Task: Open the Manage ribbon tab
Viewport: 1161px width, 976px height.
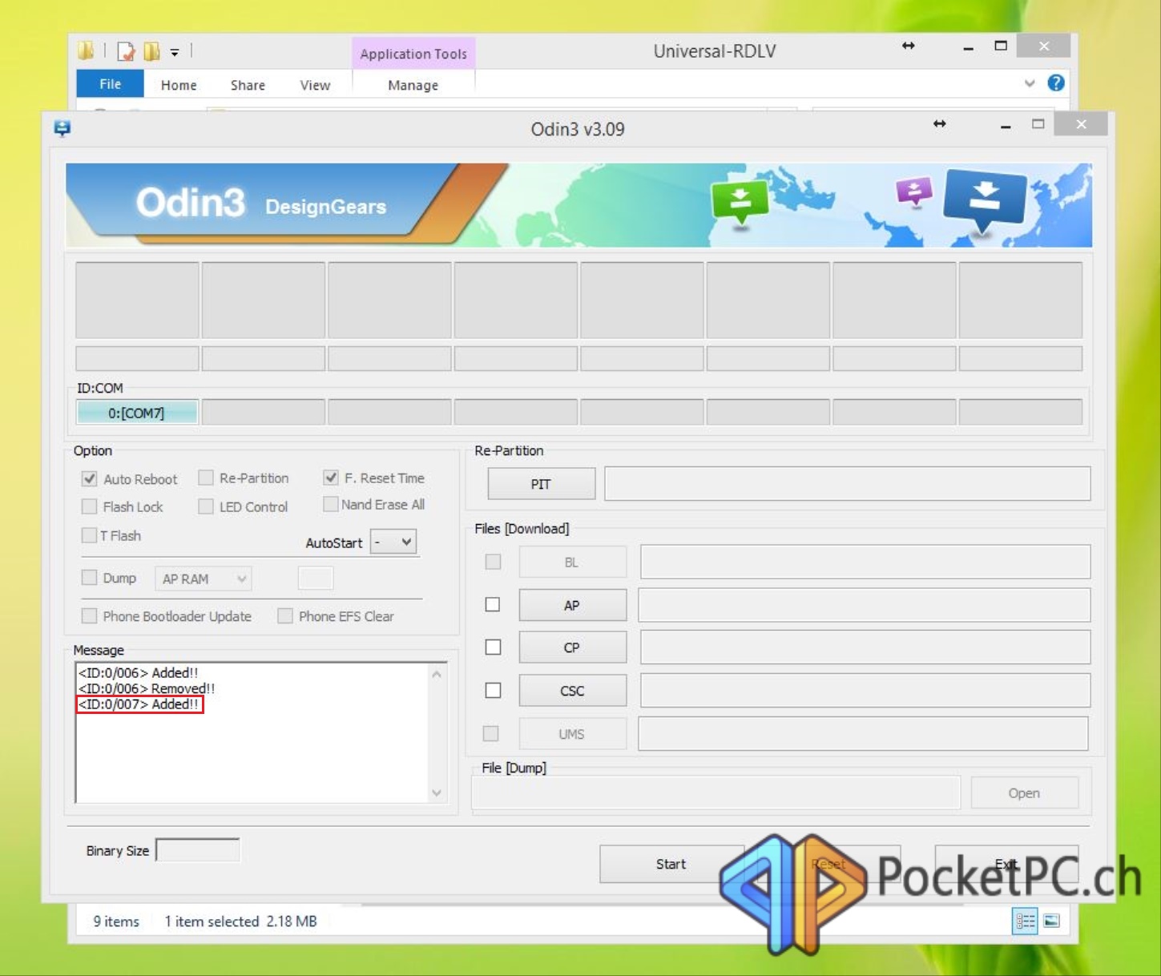Action: [413, 85]
